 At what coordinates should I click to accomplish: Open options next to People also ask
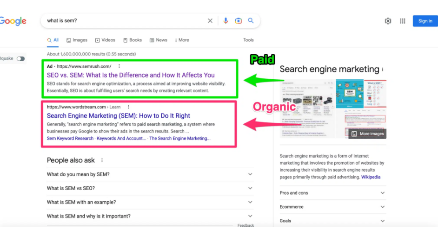(102, 160)
